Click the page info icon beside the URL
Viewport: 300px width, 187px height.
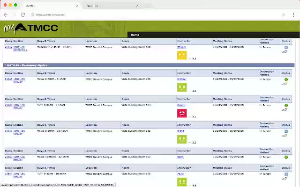click(x=33, y=14)
